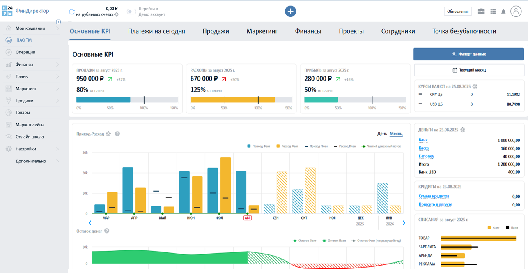Toggle the Demo account switch

131,12
